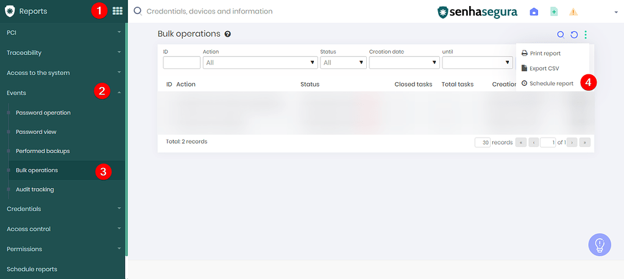624x279 pixels.
Task: Expand the Credentials sidebar section
Action: [119, 209]
